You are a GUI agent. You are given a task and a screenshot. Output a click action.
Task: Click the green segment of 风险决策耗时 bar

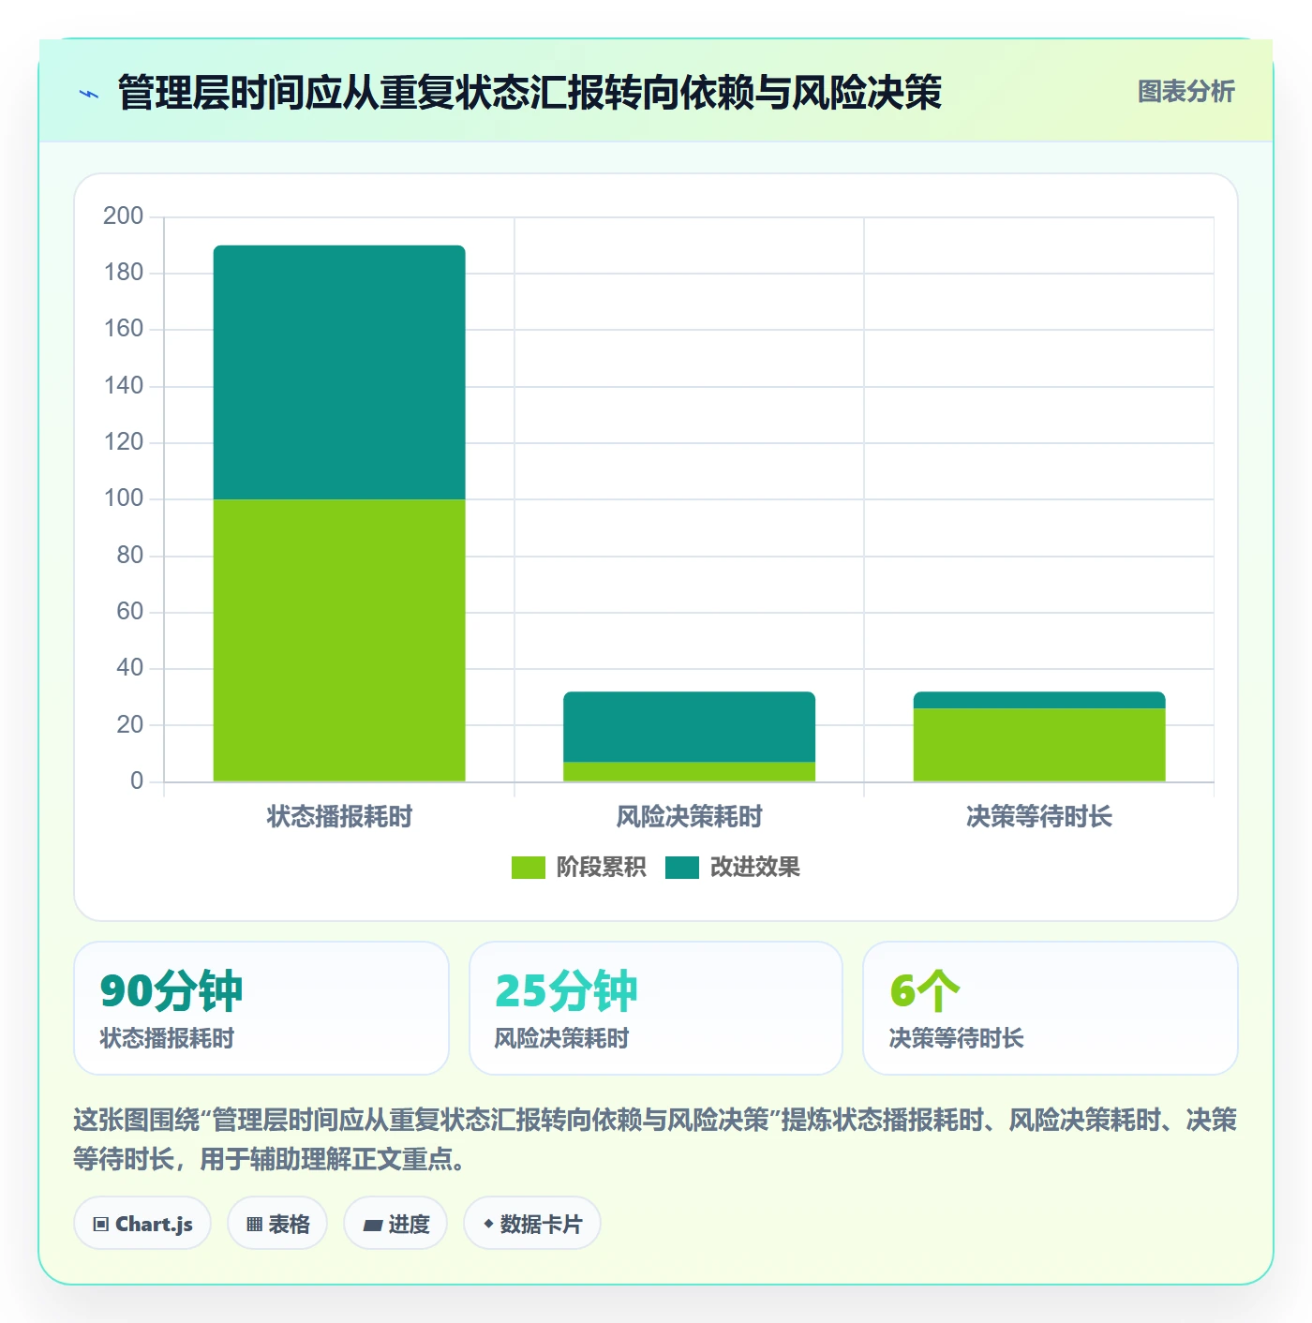pos(689,772)
